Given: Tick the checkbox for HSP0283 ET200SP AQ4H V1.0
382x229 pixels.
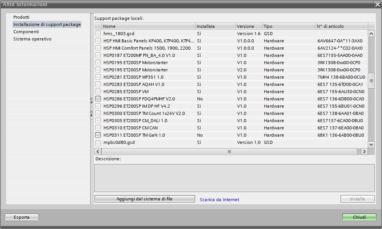Looking at the screenshot, I should pyautogui.click(x=98, y=84).
